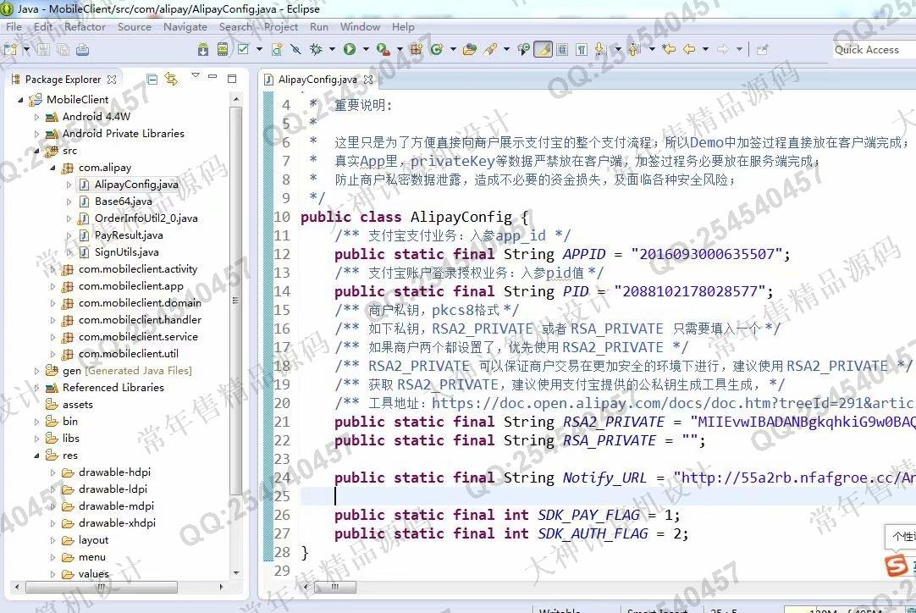Click the Print icon in the toolbar
The image size is (916, 613).
coord(82,50)
